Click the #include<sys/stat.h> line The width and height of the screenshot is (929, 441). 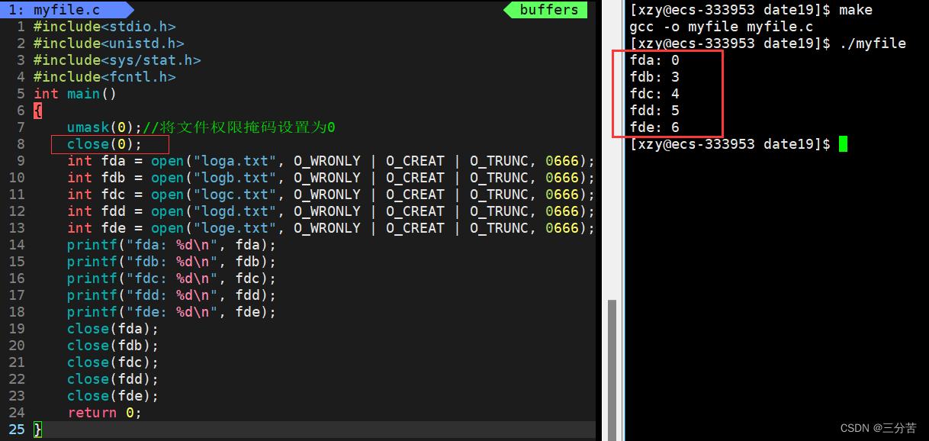click(x=117, y=60)
